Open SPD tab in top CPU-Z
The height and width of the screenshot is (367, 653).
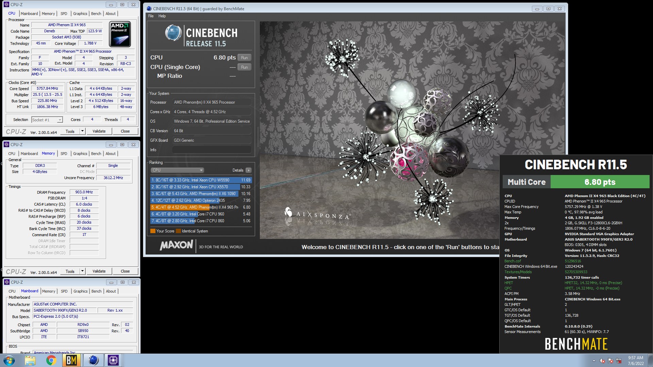pos(64,14)
